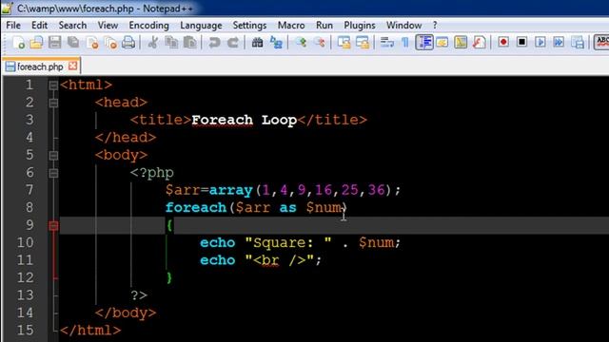Screen dimensions: 609x342
Task: Open the Settings menu
Action: coord(249,26)
